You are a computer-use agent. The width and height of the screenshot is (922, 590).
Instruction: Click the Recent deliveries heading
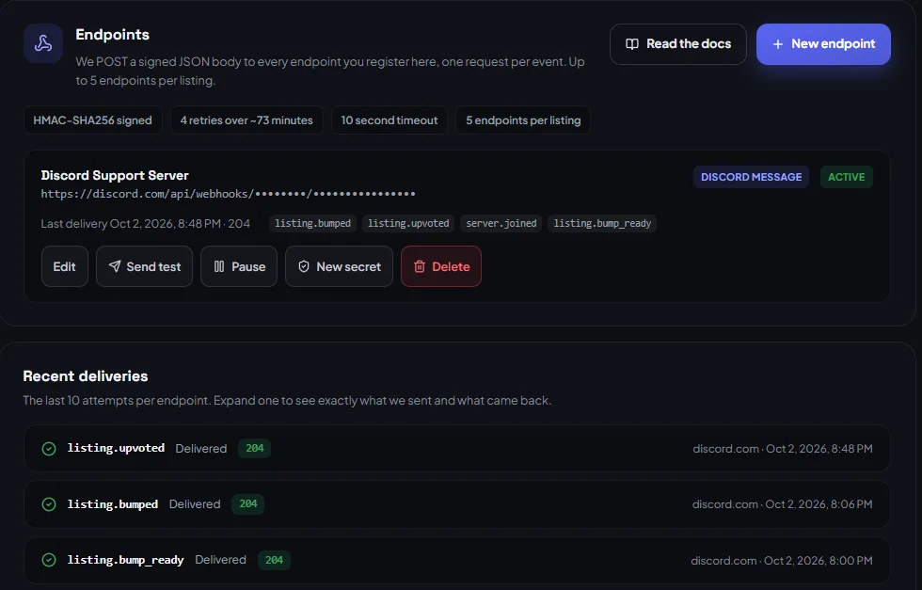pos(86,375)
